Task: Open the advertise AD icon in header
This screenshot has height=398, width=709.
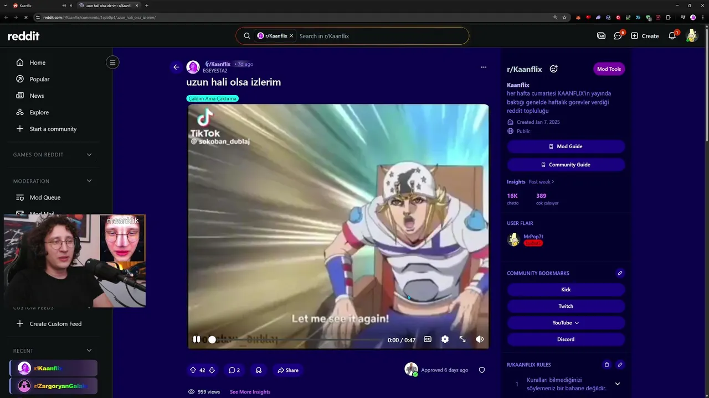Action: (601, 36)
